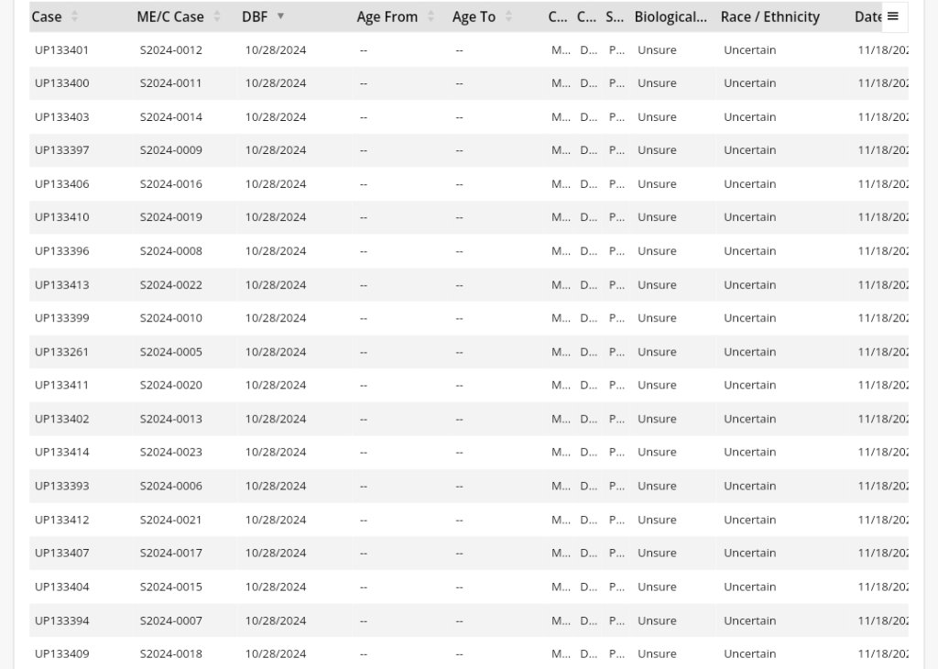
Task: Sort by Biological Sex column header
Action: [x=671, y=16]
